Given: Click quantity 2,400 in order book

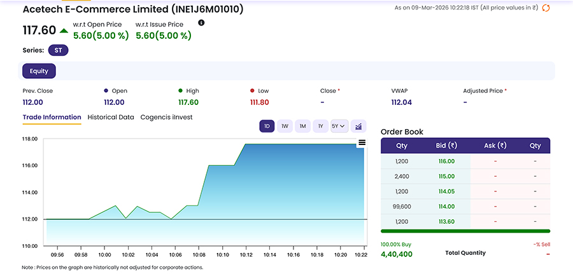Looking at the screenshot, I should (x=402, y=176).
